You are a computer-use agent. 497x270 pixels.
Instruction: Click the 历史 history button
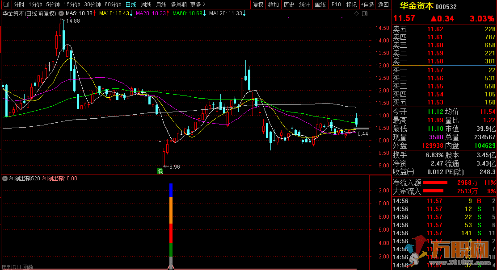tap(289, 4)
